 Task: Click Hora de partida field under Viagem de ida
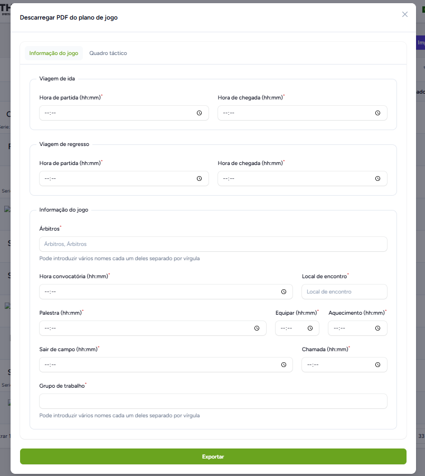pos(124,113)
